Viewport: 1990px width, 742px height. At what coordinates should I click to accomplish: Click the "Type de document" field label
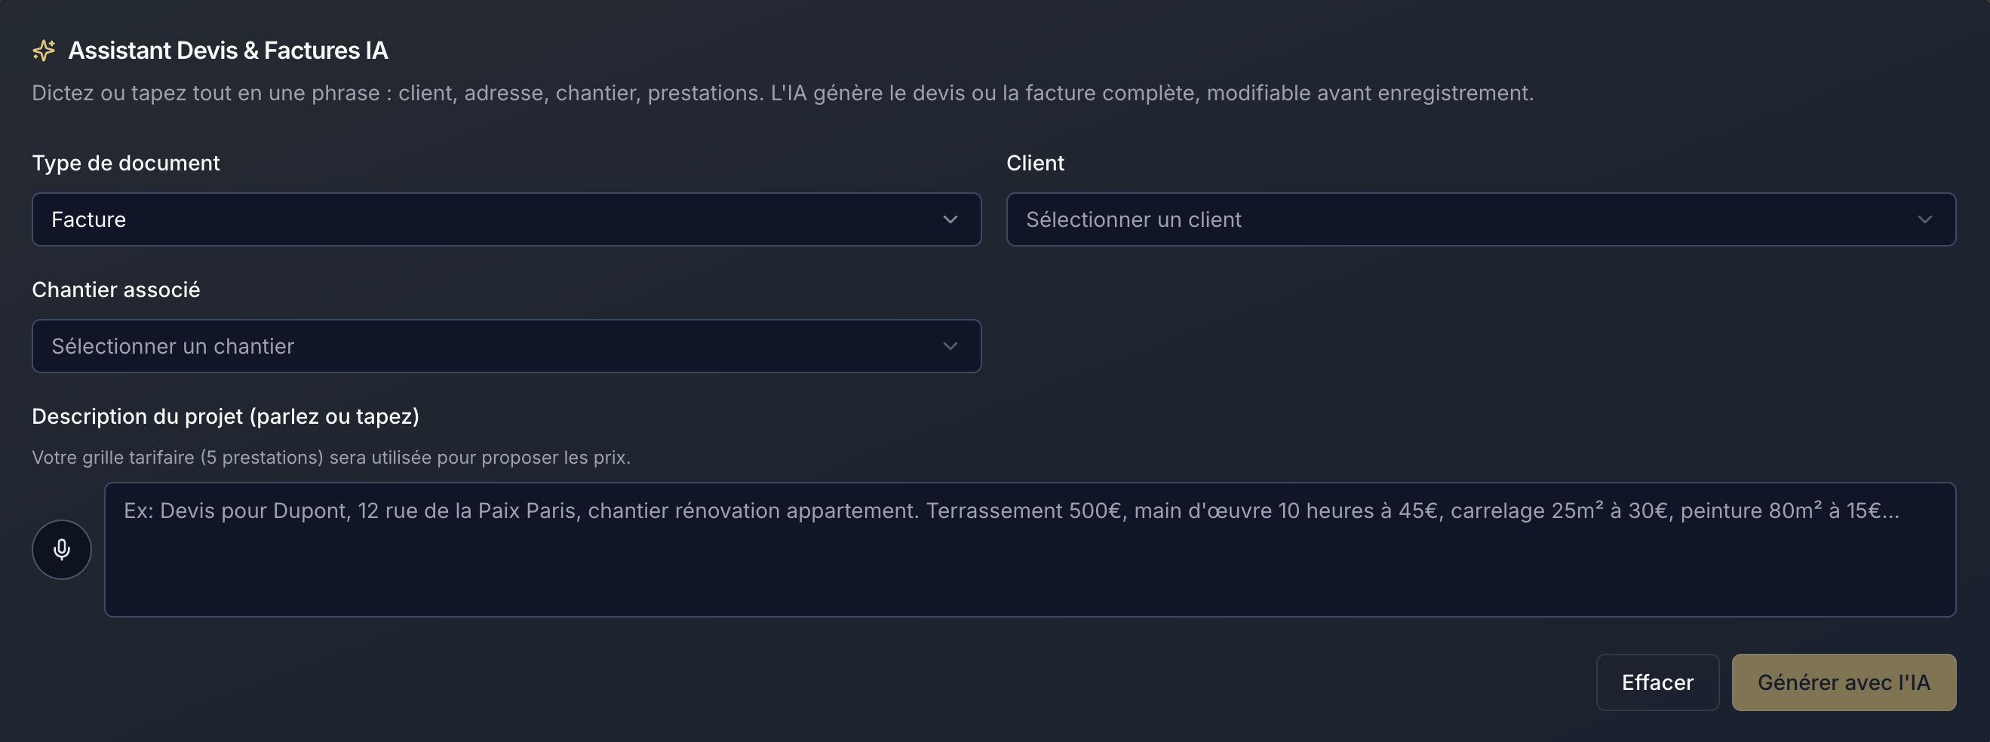pos(126,163)
